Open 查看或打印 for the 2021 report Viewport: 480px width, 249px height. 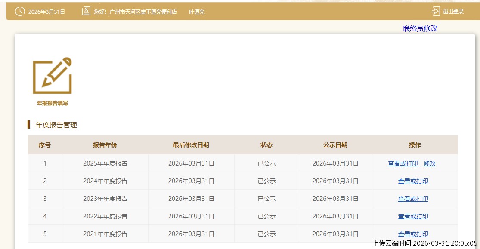413,234
